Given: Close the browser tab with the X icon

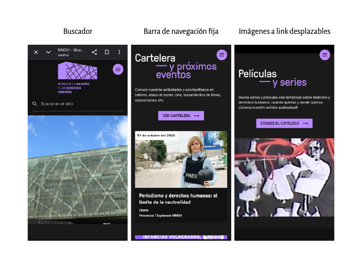Looking at the screenshot, I should [36, 52].
